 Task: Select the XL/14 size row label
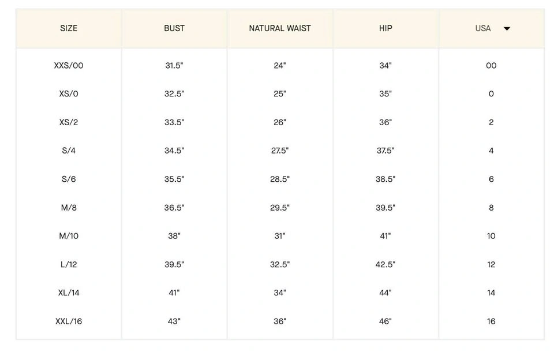(69, 293)
